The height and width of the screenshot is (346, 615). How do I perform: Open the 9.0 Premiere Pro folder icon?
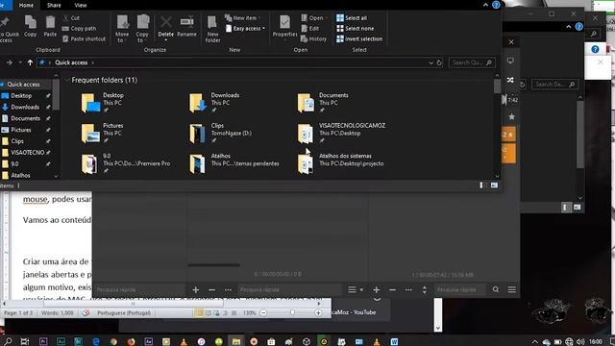point(89,163)
